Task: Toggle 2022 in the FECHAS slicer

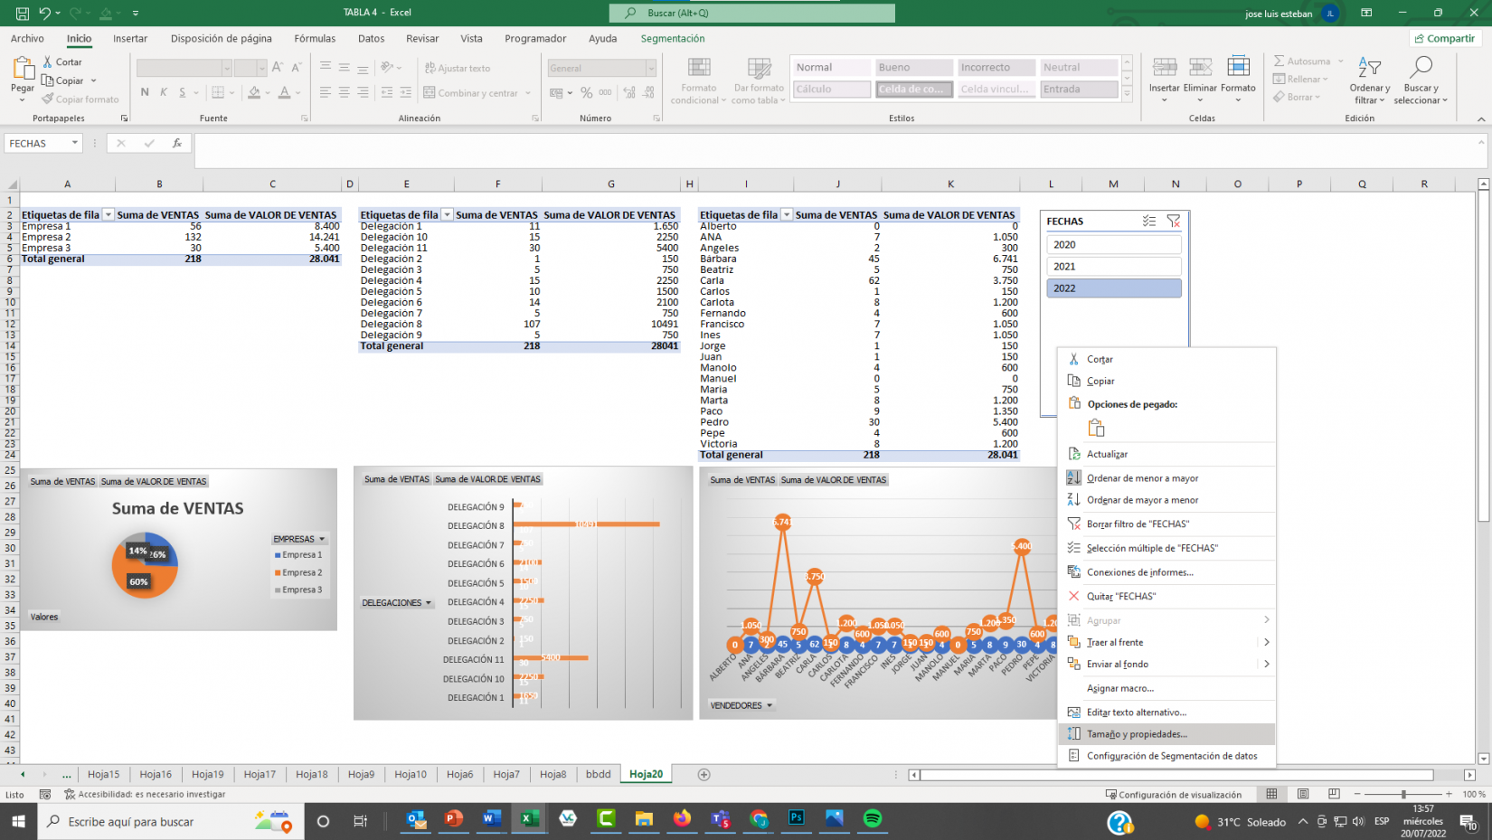Action: point(1114,288)
